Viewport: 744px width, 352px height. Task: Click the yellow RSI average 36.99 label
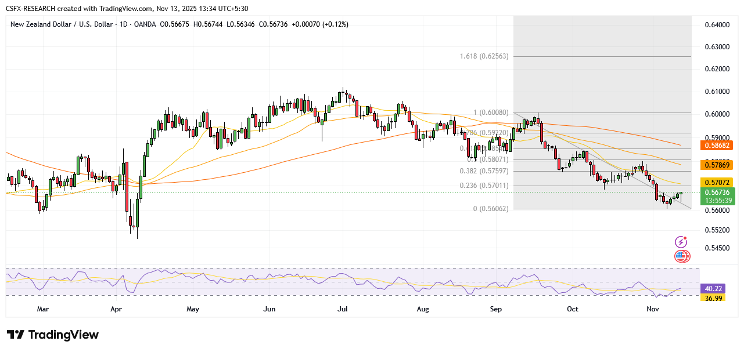715,297
